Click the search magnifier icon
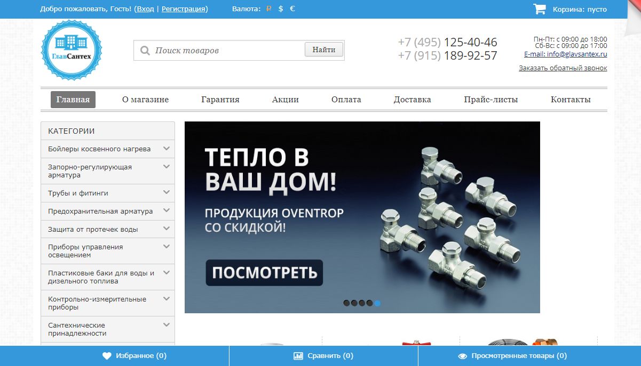 pyautogui.click(x=145, y=51)
